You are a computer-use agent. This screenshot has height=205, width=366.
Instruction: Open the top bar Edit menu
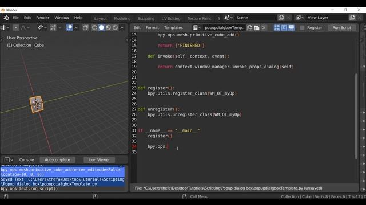[x=27, y=18]
